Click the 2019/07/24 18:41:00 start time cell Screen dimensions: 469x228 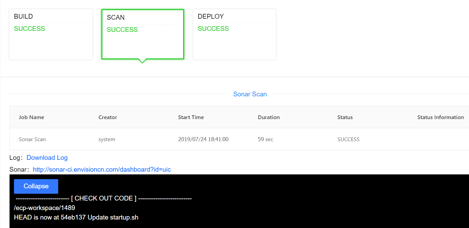click(203, 139)
